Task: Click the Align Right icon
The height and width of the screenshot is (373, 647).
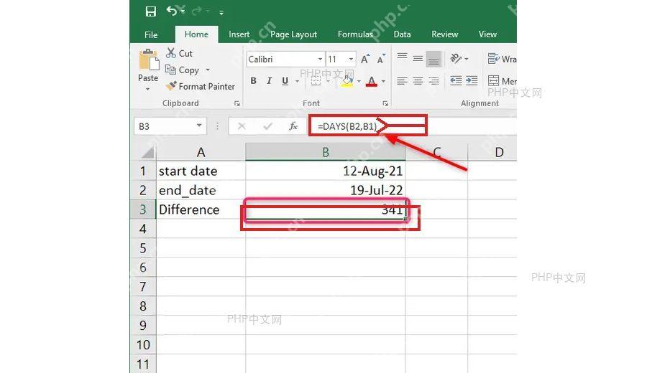Action: 433,81
